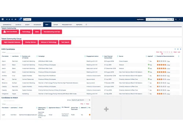Click the help icon in the top bar

(x=12, y=19)
